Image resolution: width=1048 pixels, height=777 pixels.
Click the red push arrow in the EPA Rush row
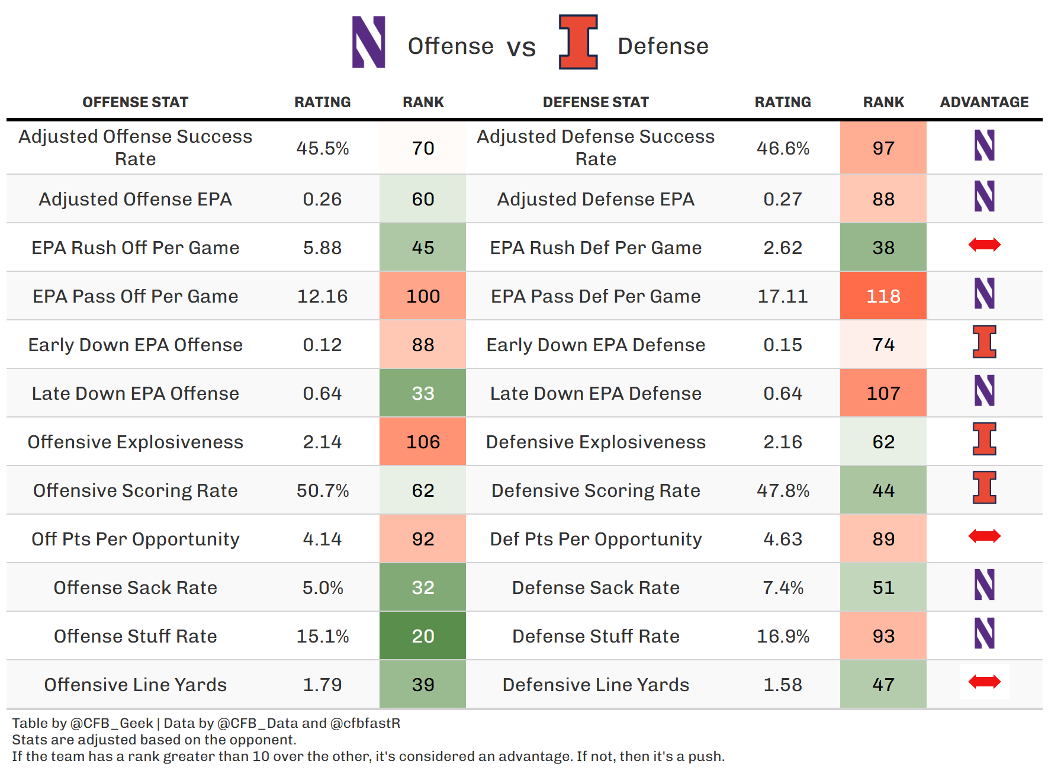click(984, 245)
